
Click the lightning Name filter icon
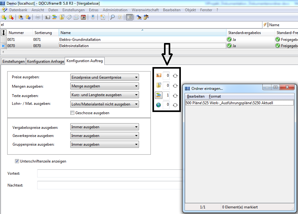(266, 25)
